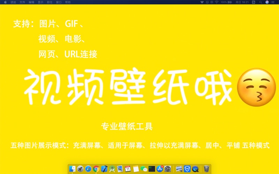Open Preview app in the Dock
279x174 pixels.
[x=120, y=169]
